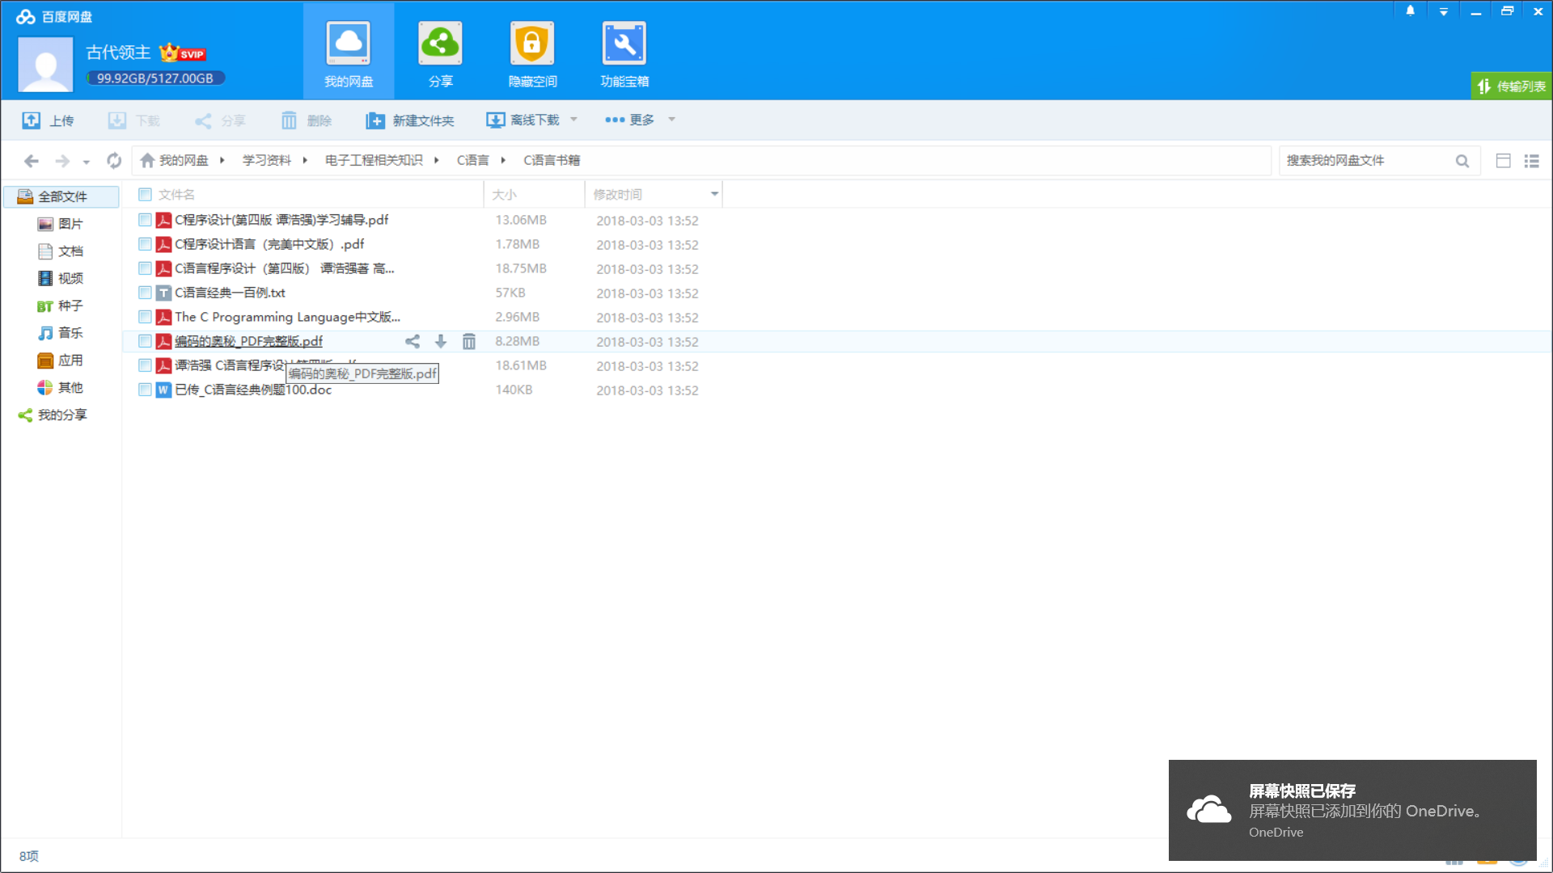
Task: Navigate to 学习资料 in breadcrumb
Action: click(267, 160)
